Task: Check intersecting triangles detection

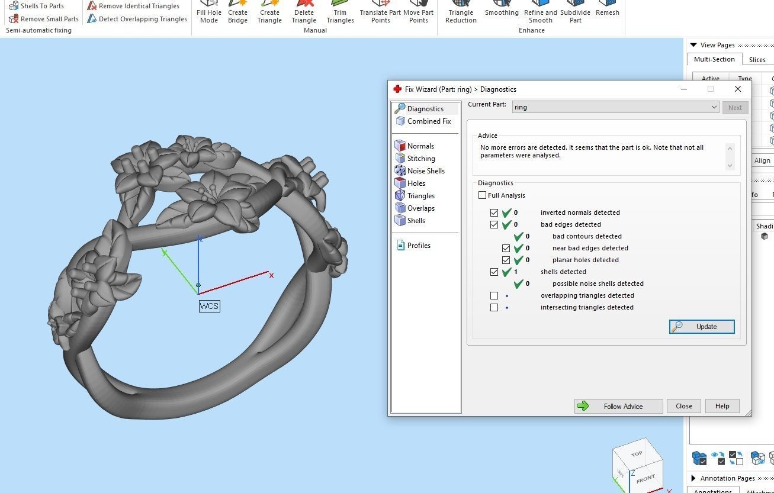Action: tap(494, 307)
